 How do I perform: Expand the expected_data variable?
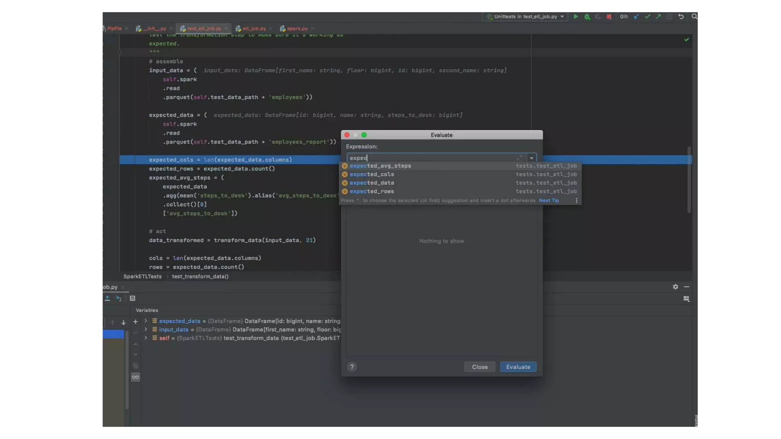[x=146, y=321]
